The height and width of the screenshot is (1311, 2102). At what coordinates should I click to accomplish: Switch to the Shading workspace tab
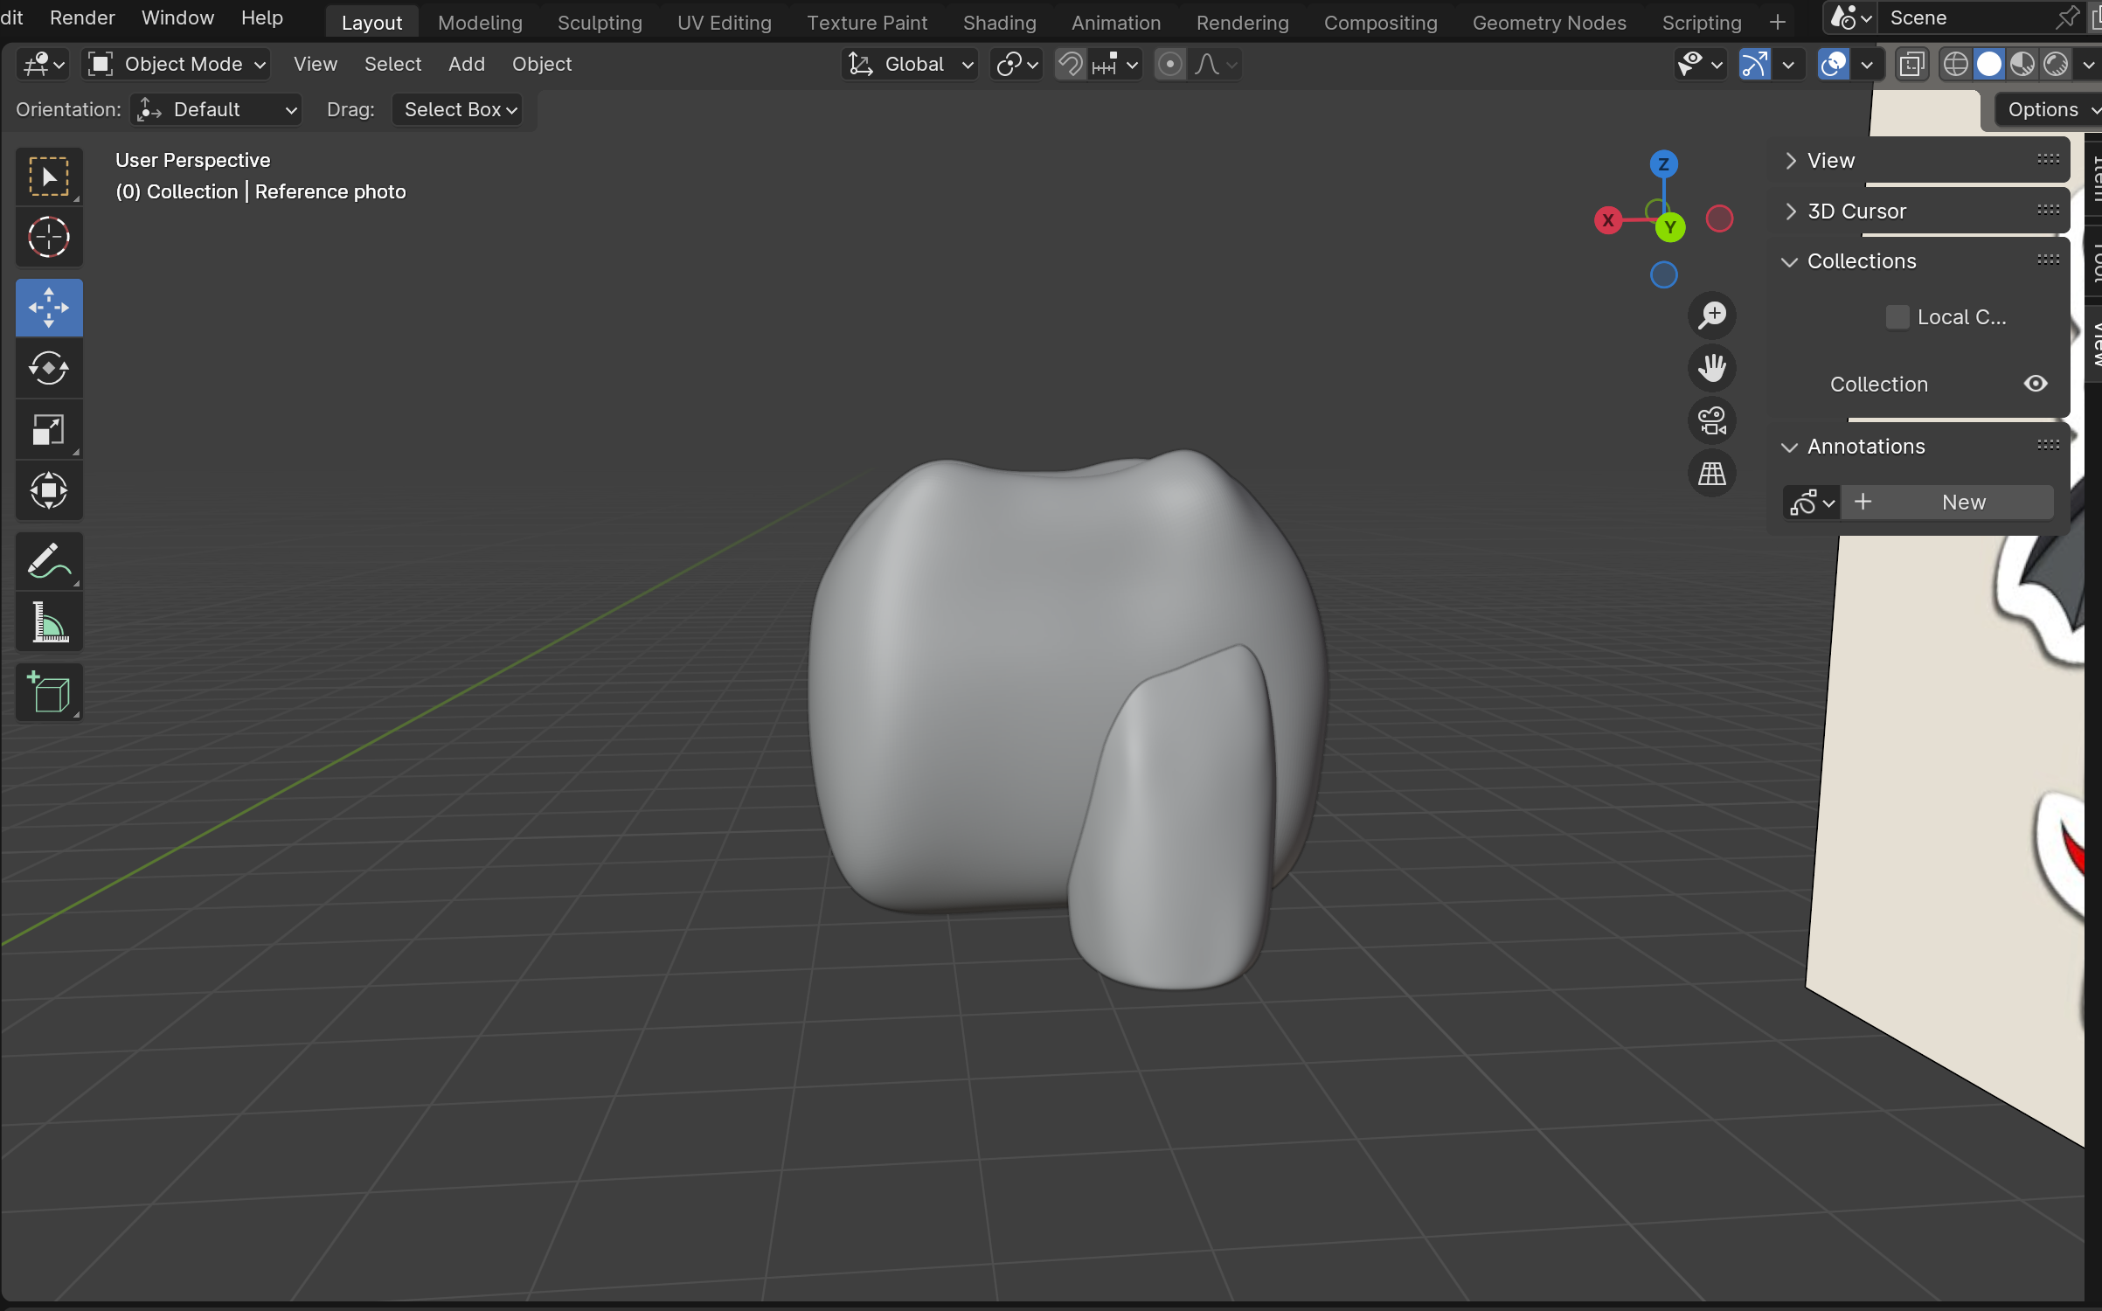[999, 23]
